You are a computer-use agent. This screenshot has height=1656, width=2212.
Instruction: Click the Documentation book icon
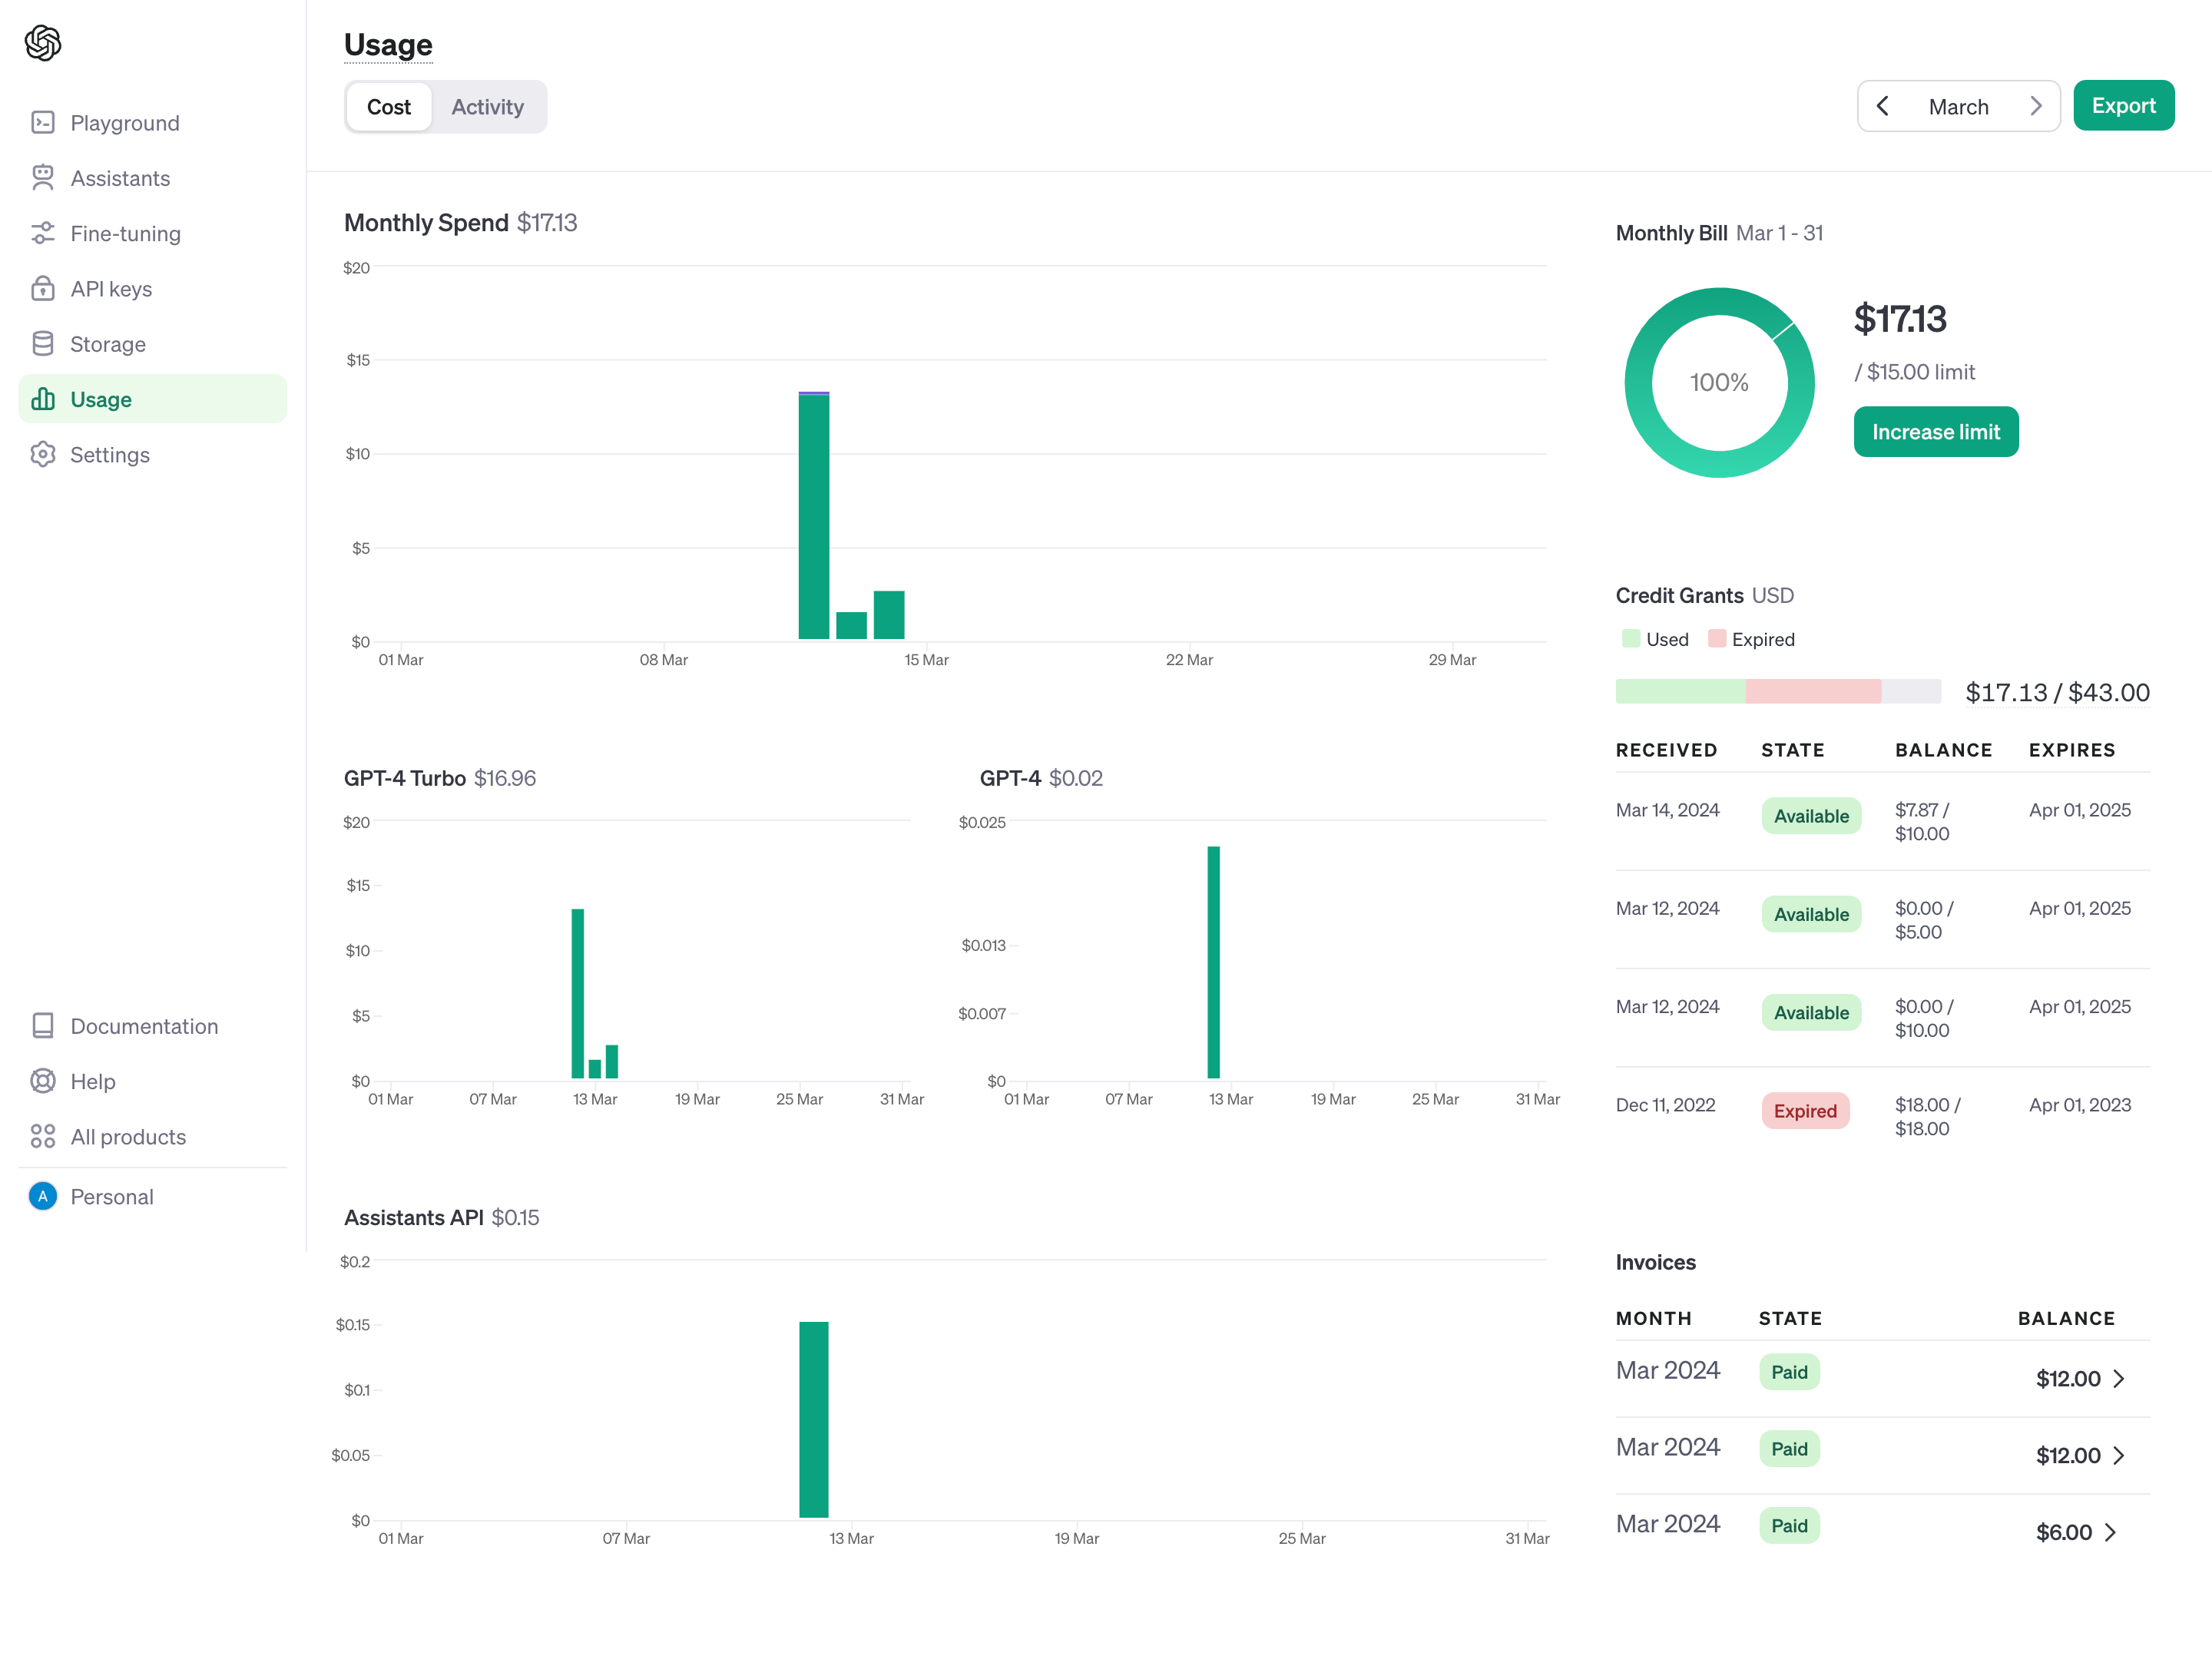point(43,1026)
